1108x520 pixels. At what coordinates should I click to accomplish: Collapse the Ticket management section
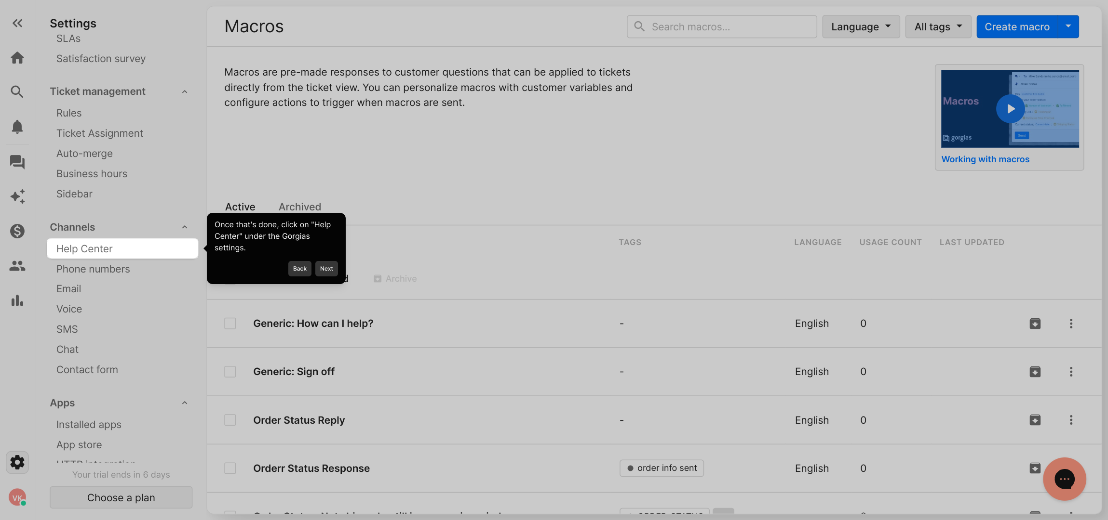tap(184, 91)
